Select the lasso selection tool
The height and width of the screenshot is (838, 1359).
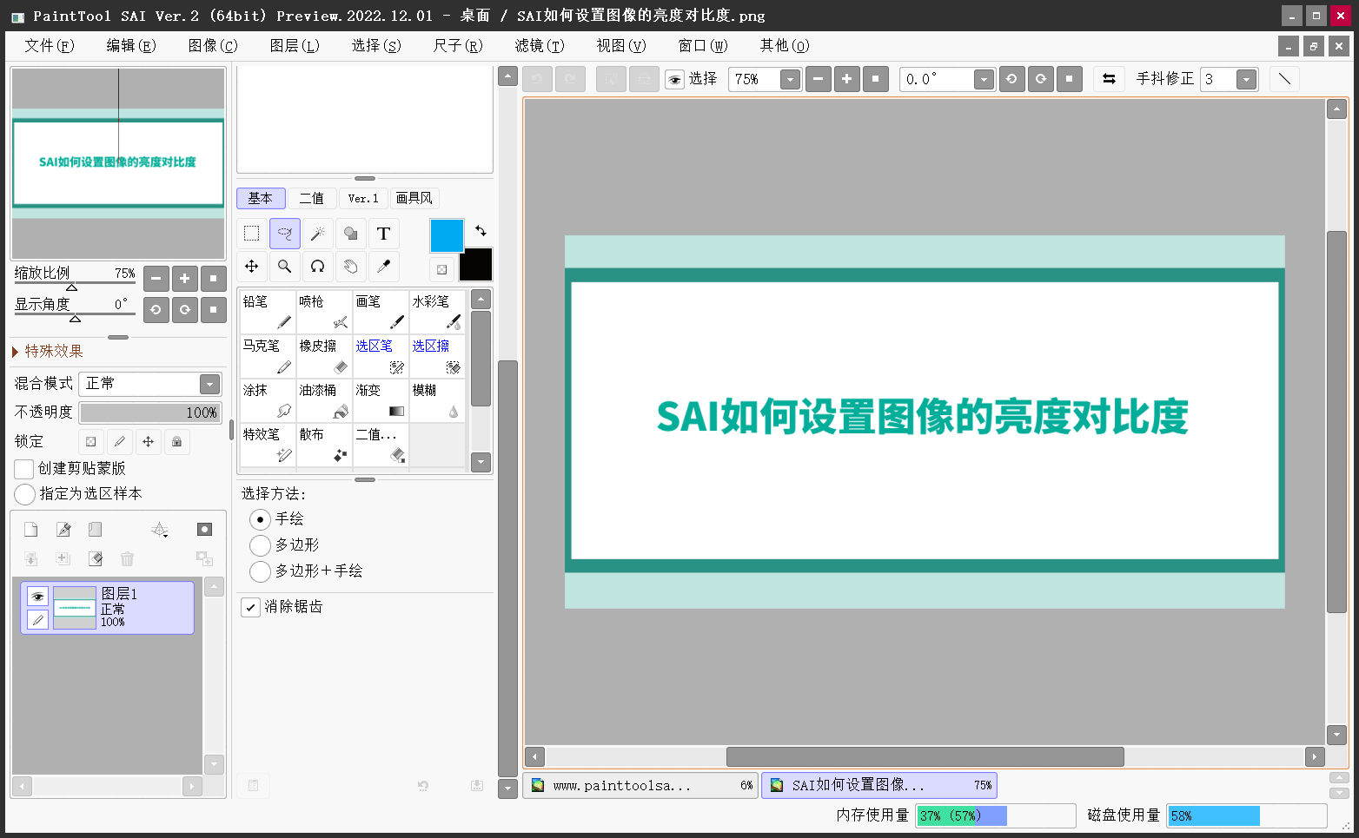pos(285,234)
